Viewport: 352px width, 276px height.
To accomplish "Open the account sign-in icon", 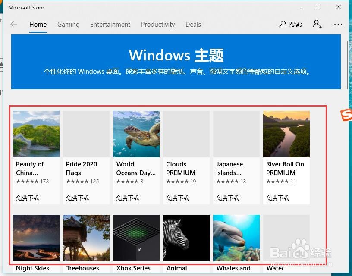I will click(317, 24).
